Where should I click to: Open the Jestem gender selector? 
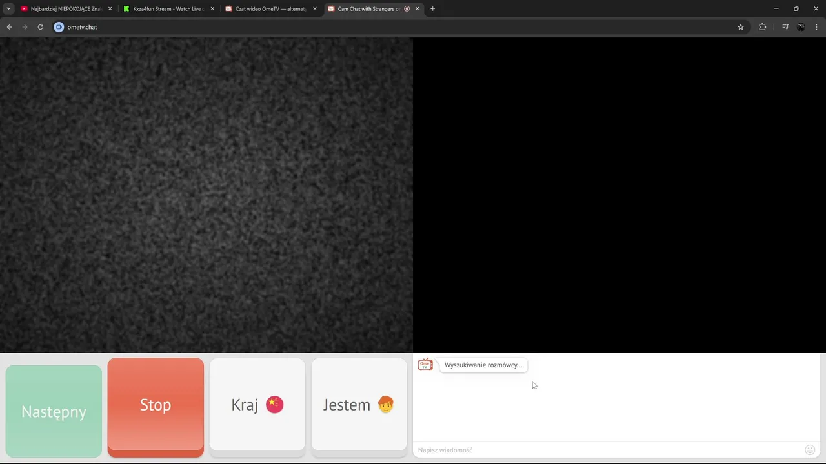359,405
